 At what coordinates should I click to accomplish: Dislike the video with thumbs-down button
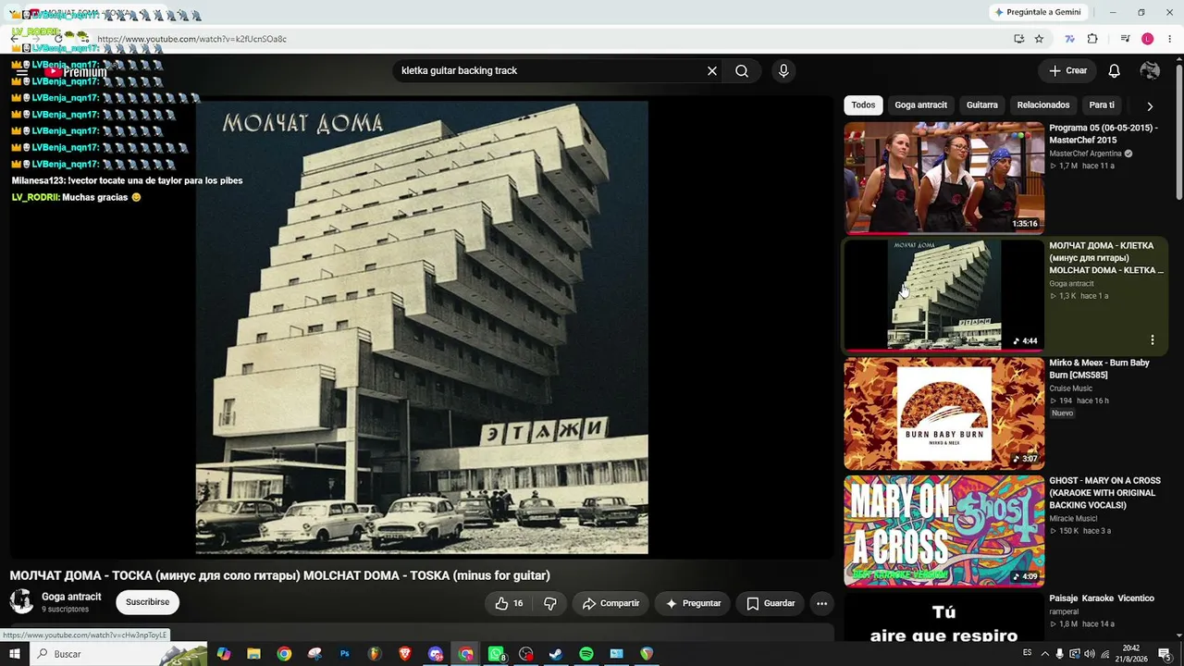(x=550, y=603)
